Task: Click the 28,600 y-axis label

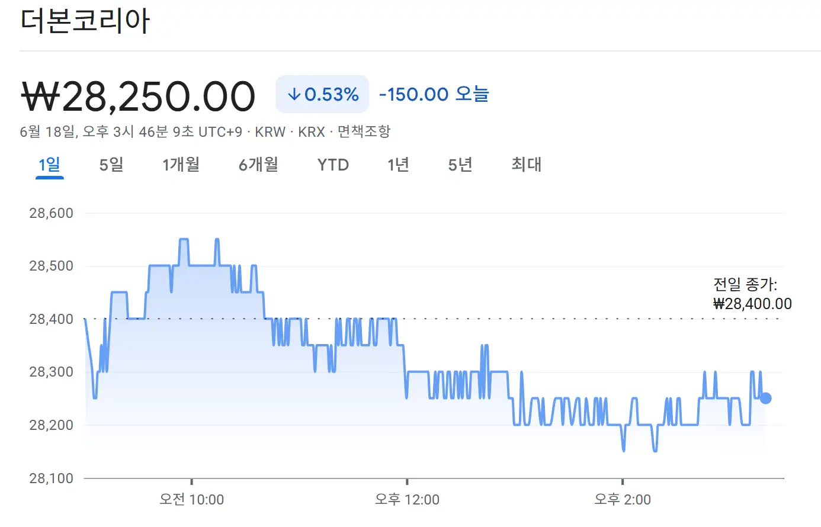Action: click(52, 213)
